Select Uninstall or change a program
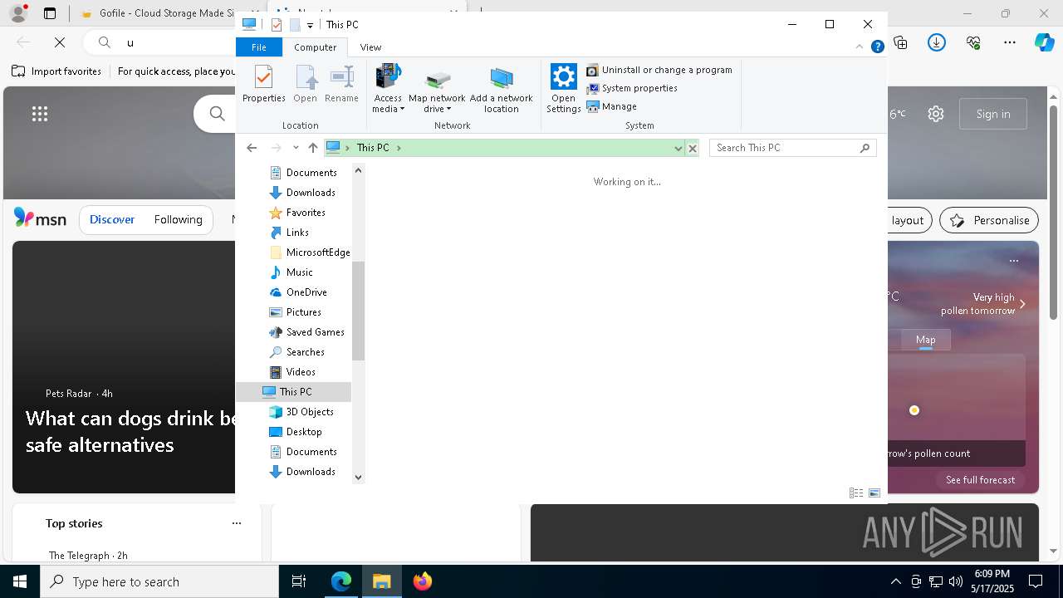The image size is (1063, 598). [659, 70]
